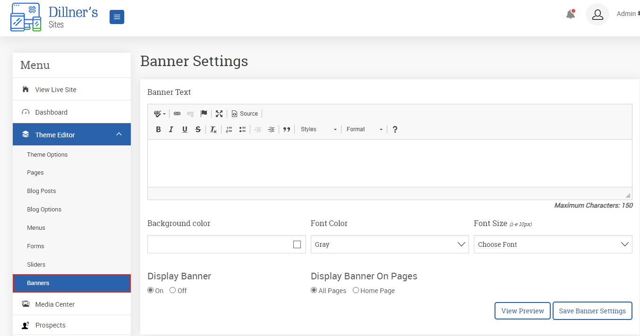Toggle bold formatting in editor
The height and width of the screenshot is (336, 640).
coord(158,129)
